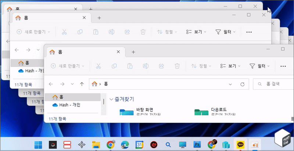
Task: Click forward arrow in front window
Action: [62, 84]
